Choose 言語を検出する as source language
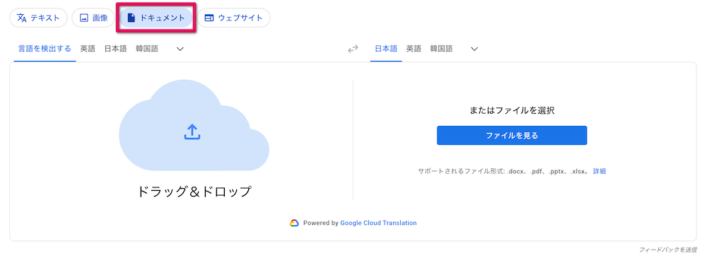The width and height of the screenshot is (707, 263). (x=45, y=49)
